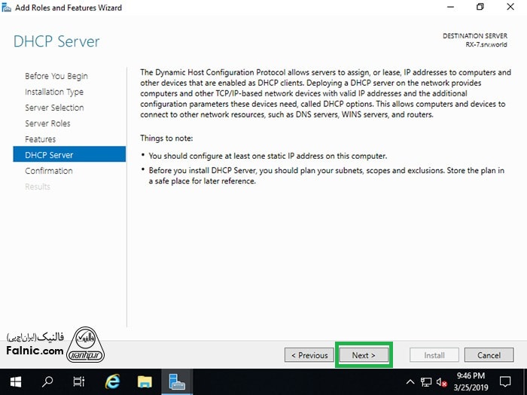Switch to the Server Roles step
The image size is (527, 395).
pos(47,123)
